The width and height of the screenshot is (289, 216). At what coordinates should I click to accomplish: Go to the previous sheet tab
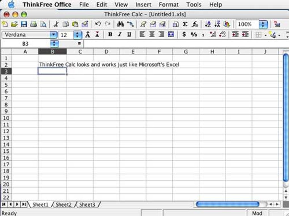point(10,204)
